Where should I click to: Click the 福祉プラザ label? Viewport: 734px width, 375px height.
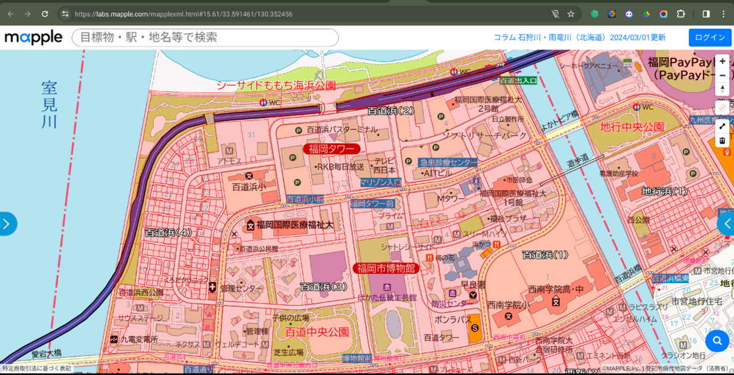tap(508, 218)
